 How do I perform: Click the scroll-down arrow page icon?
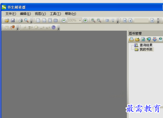[113, 20]
